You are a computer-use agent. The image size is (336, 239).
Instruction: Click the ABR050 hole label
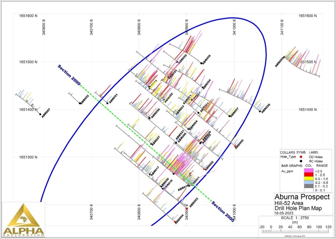tap(155, 114)
